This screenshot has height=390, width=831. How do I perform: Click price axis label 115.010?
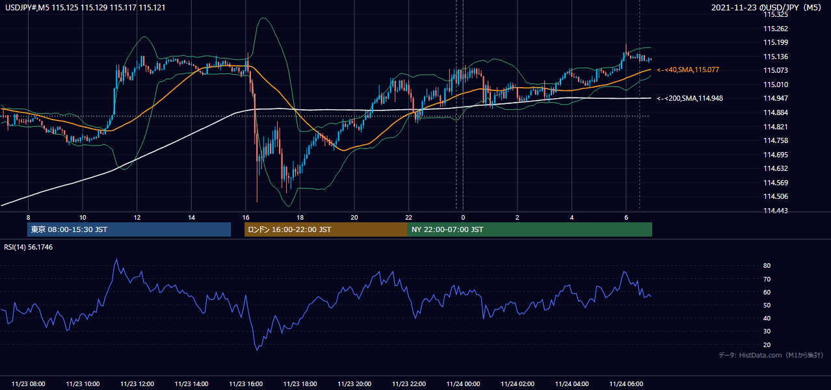pyautogui.click(x=776, y=84)
